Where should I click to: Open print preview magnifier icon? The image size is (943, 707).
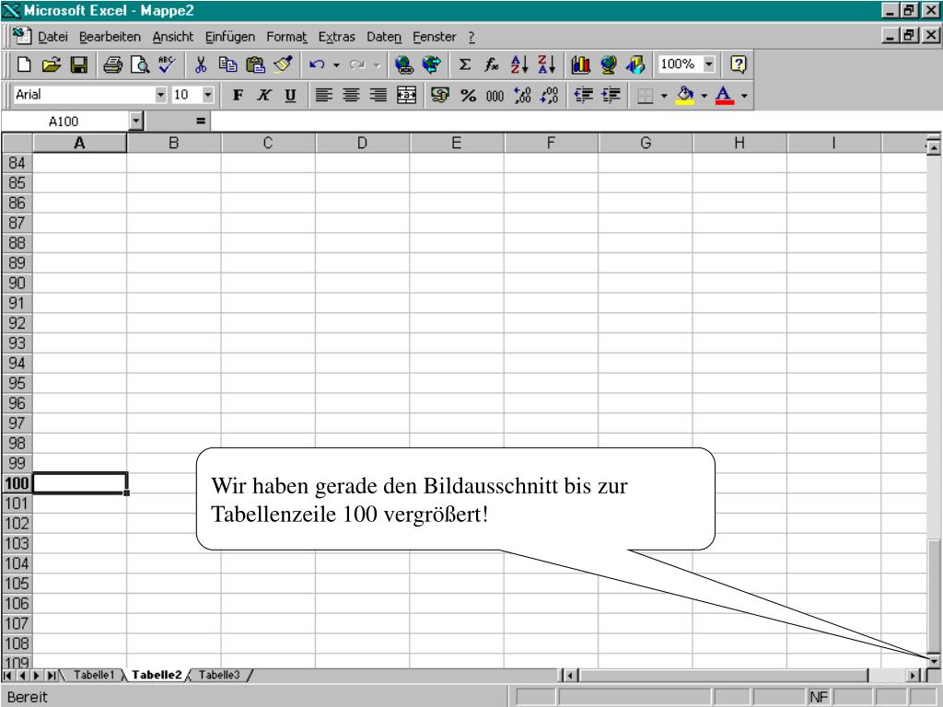pos(140,64)
